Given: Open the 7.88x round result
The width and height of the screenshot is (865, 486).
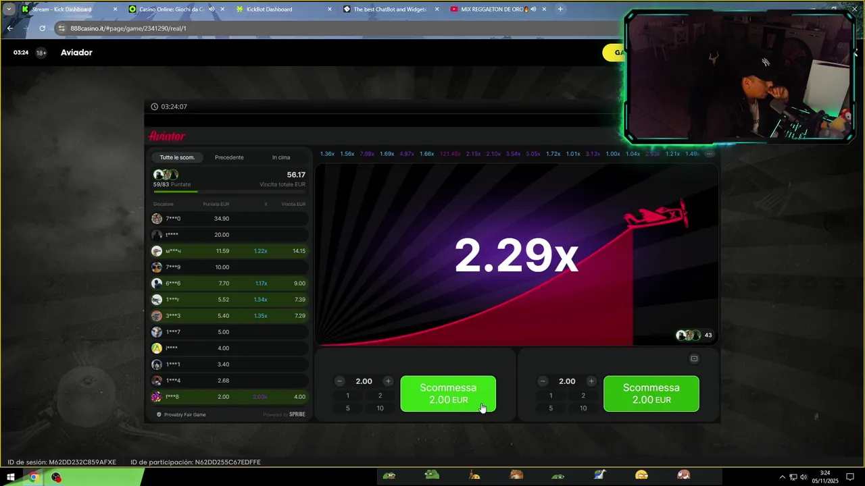Looking at the screenshot, I should point(367,154).
